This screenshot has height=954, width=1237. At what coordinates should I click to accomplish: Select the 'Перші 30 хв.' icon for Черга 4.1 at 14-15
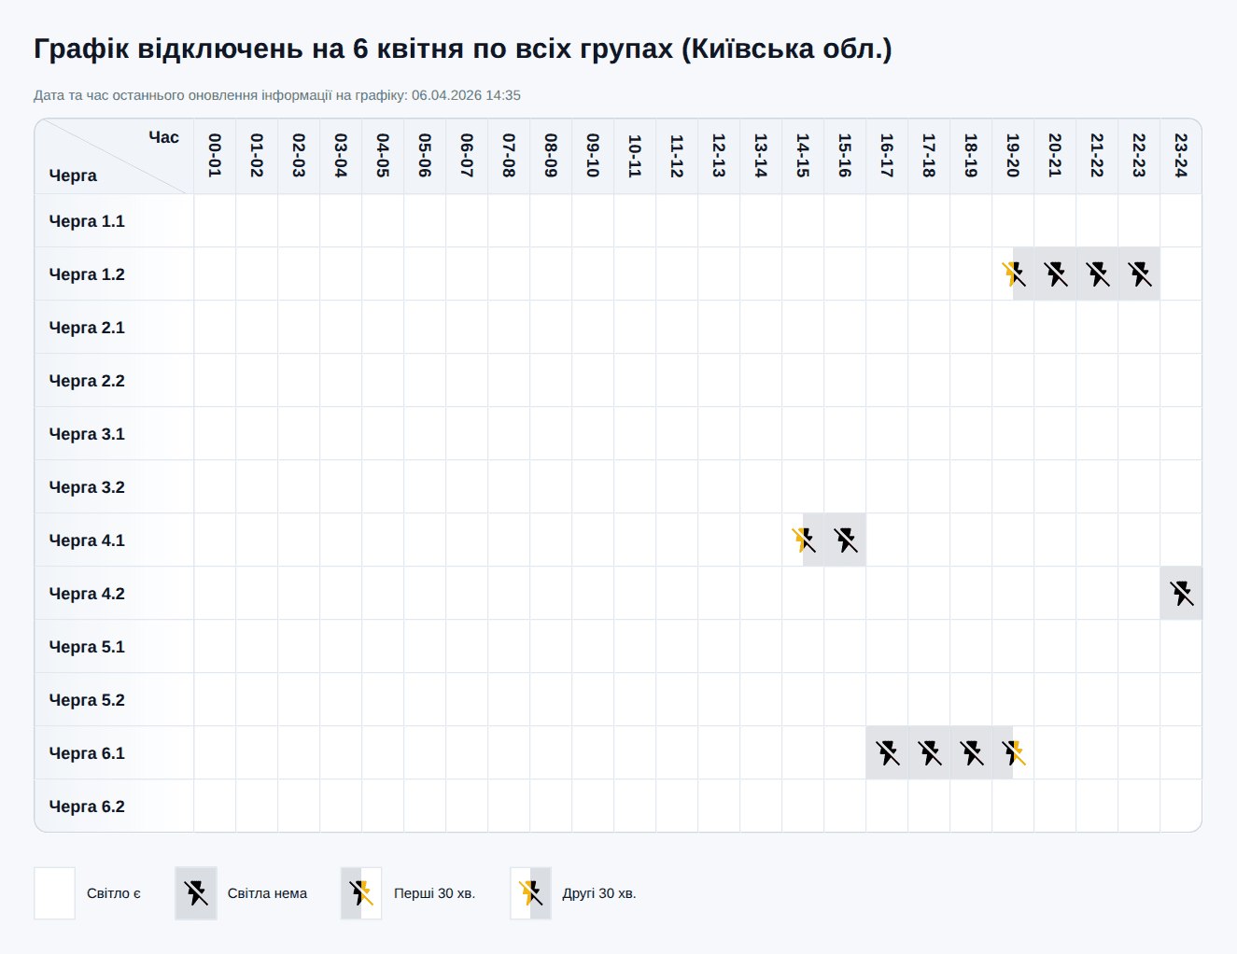click(x=802, y=540)
